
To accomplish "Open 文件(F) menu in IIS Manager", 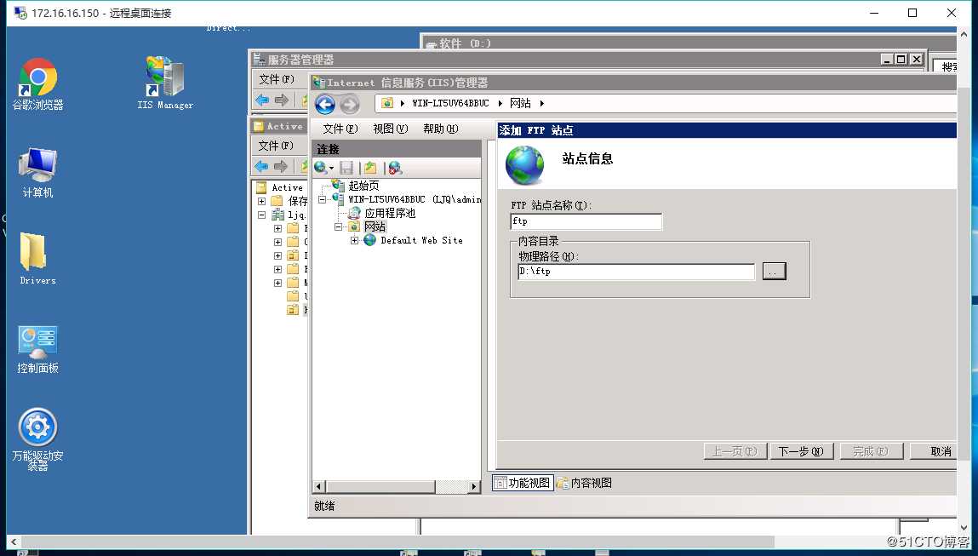I will (340, 129).
